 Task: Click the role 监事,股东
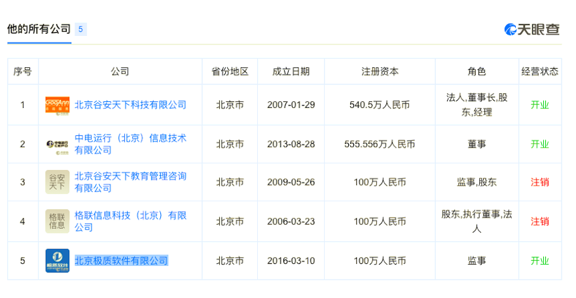click(x=477, y=182)
